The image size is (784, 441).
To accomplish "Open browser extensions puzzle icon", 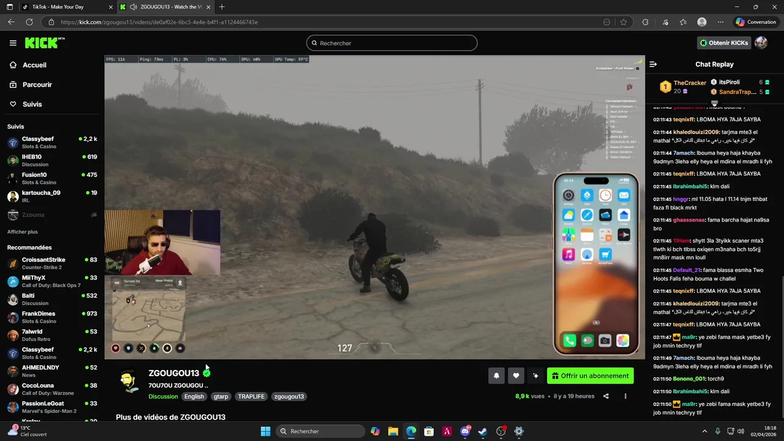I will (x=645, y=22).
